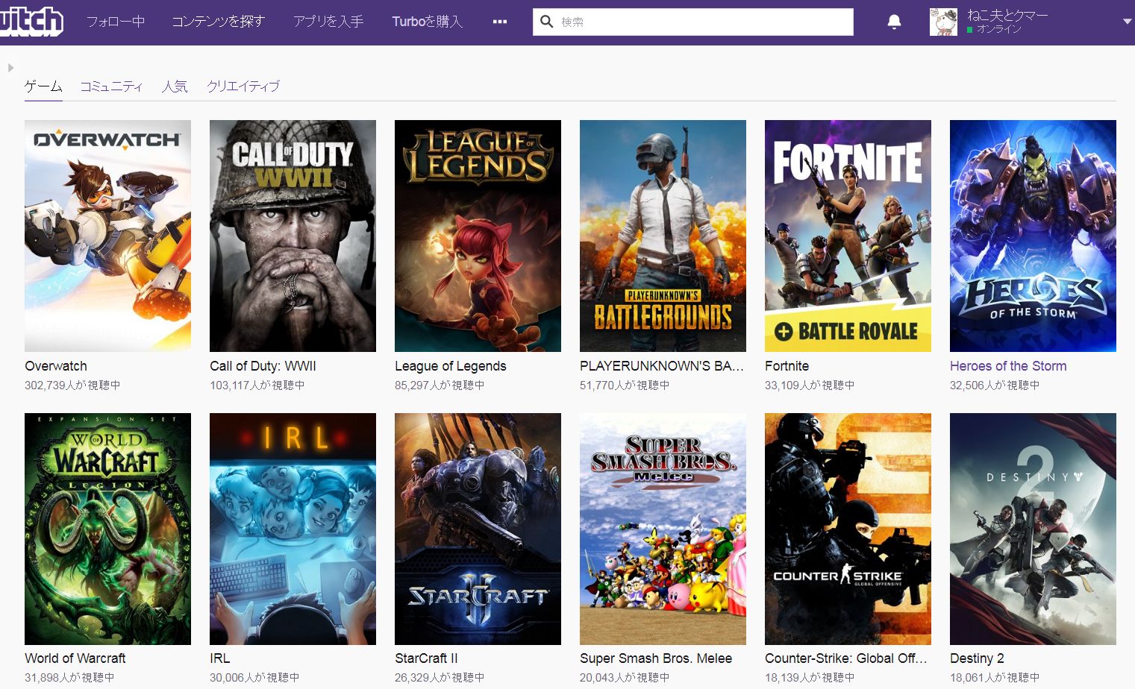
Task: Open the Fortnite Battle Royale cover
Action: click(848, 236)
